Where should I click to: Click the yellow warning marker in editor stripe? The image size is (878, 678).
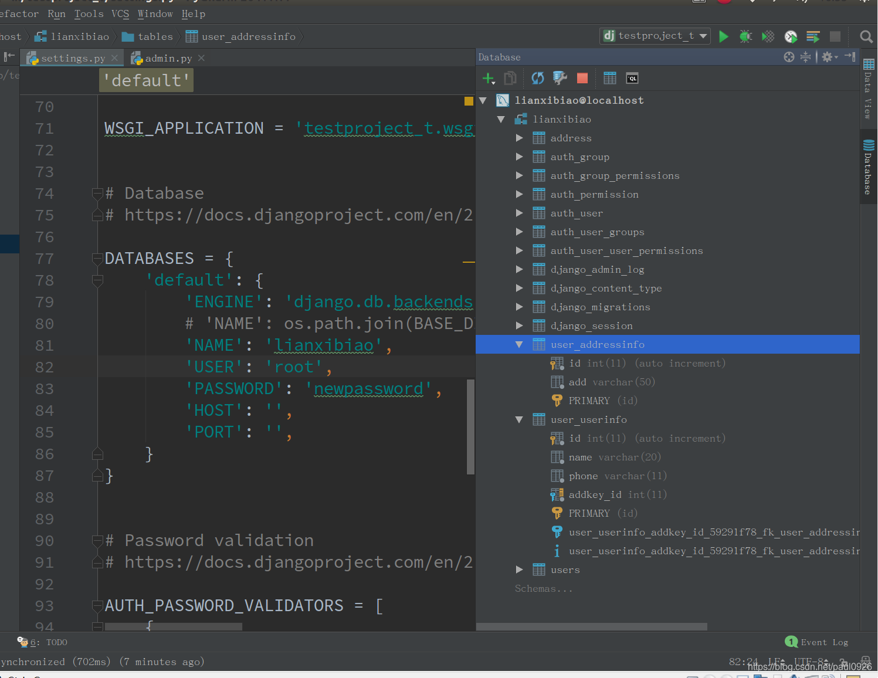469,101
